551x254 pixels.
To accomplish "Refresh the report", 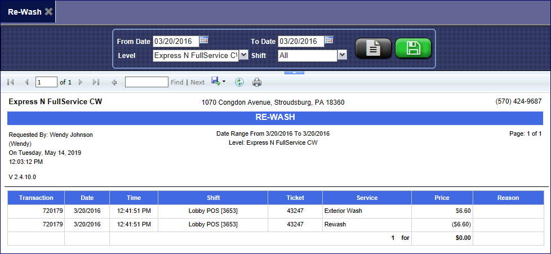I will (239, 82).
